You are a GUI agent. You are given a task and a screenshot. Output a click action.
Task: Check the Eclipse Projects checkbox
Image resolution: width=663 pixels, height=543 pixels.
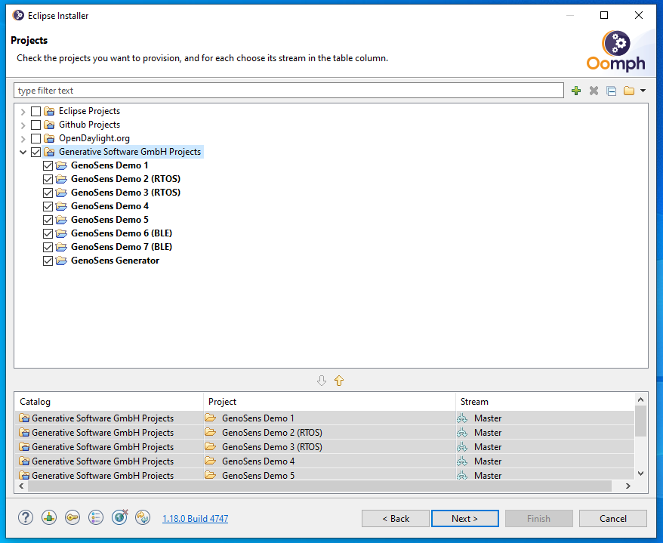pos(36,111)
